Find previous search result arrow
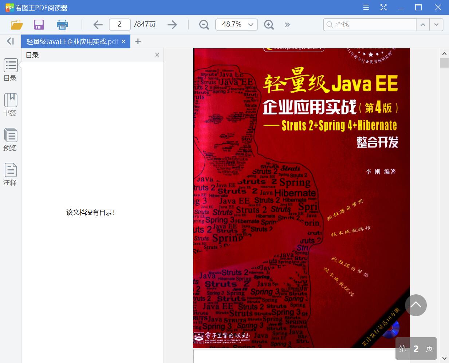The width and height of the screenshot is (449, 363). tap(423, 24)
